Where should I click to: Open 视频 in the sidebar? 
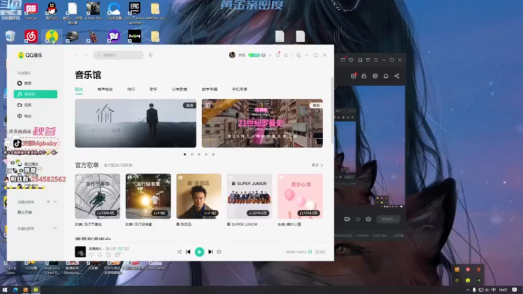[35, 105]
